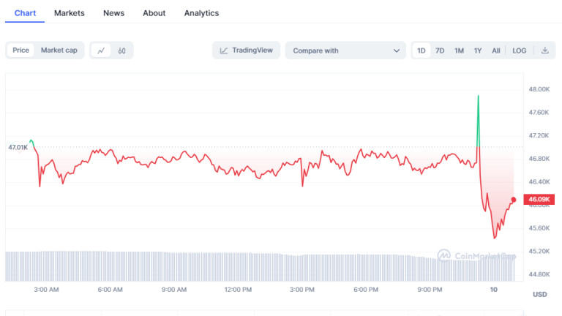Open the News tab
Screen dimensions: 562x316
[113, 13]
